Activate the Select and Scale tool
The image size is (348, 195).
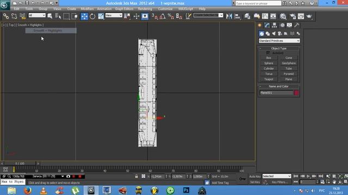click(101, 16)
